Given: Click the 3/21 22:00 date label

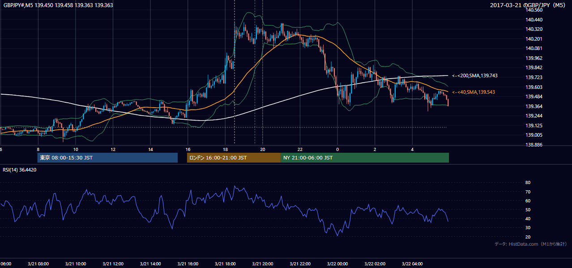Looking at the screenshot, I should 300,264.
